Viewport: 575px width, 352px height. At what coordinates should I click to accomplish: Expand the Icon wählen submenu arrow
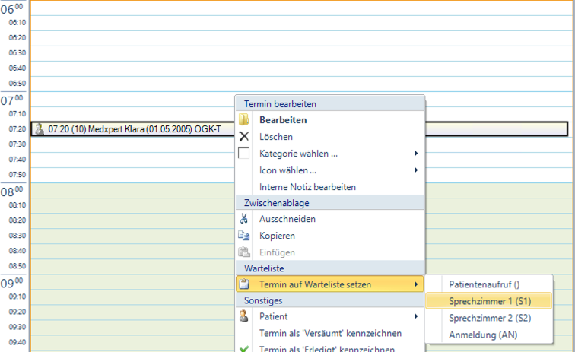click(416, 170)
